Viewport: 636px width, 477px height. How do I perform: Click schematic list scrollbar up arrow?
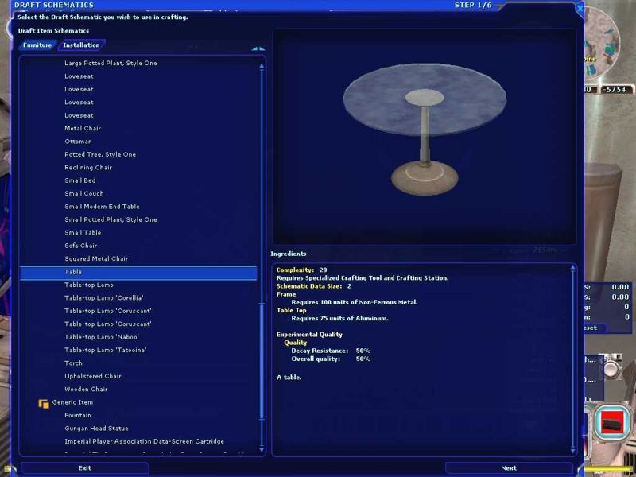261,68
